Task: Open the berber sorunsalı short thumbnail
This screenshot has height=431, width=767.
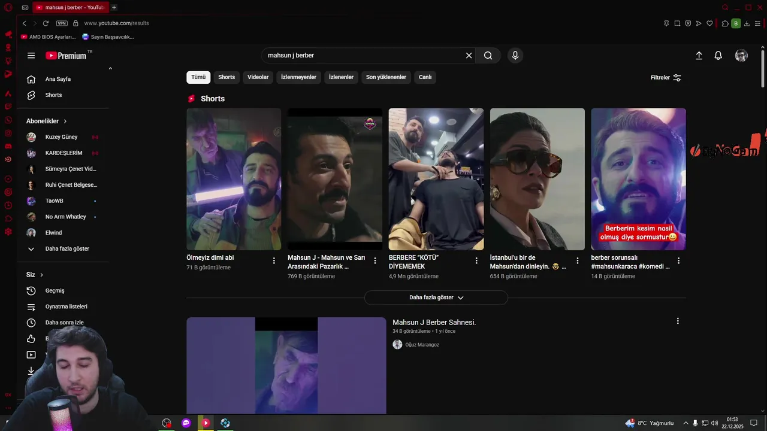Action: (638, 179)
